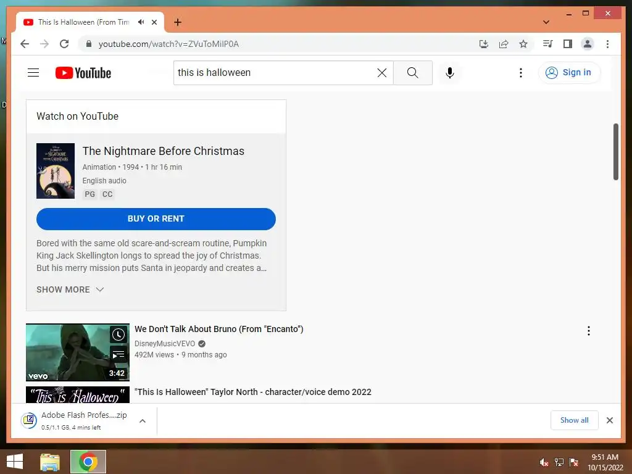Click the taskbar clock 9:51 AM
The image size is (632, 474).
tap(605, 462)
